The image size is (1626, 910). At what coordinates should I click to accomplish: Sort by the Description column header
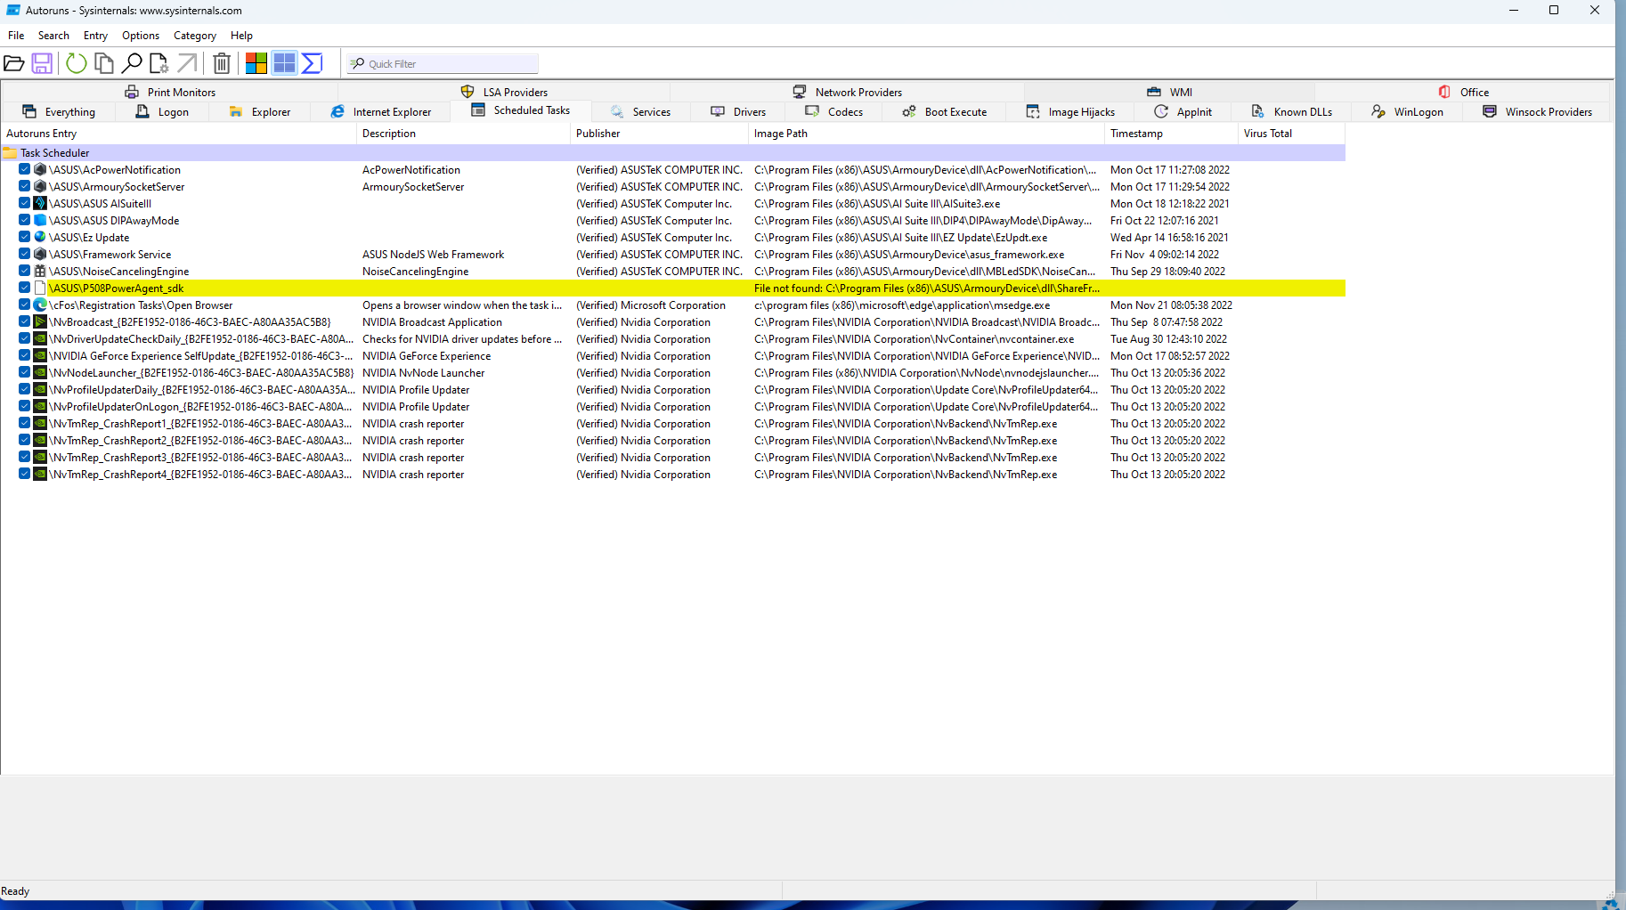tap(463, 134)
